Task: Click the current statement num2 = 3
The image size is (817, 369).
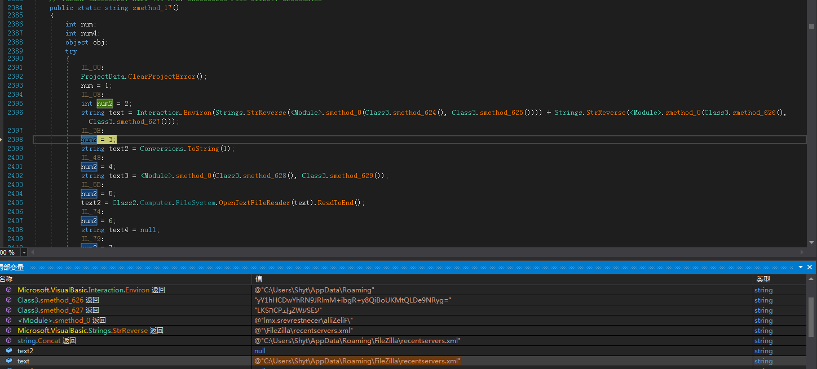Action: click(99, 140)
